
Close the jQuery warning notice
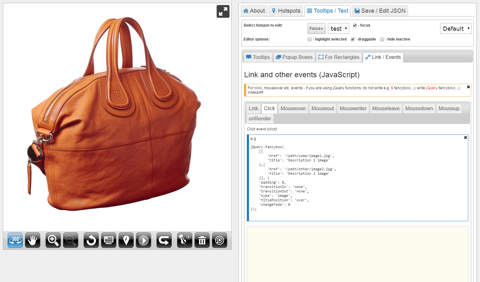[x=468, y=87]
